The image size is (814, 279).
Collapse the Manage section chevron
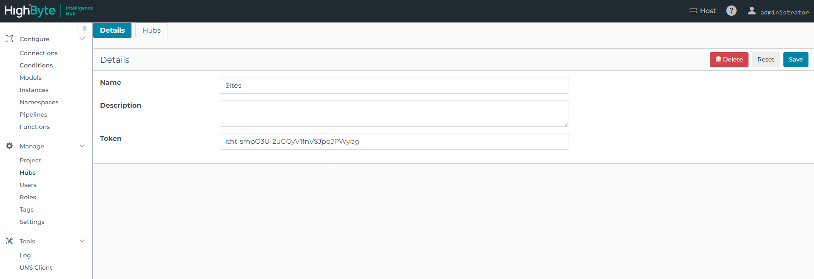[x=82, y=146]
